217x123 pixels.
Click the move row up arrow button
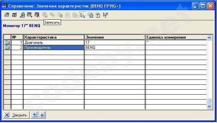[x=34, y=115]
